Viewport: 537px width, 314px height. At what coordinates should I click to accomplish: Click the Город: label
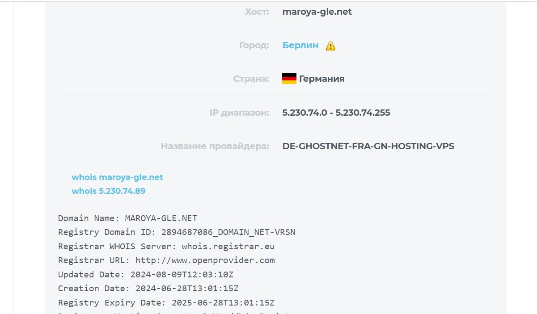pyautogui.click(x=254, y=46)
